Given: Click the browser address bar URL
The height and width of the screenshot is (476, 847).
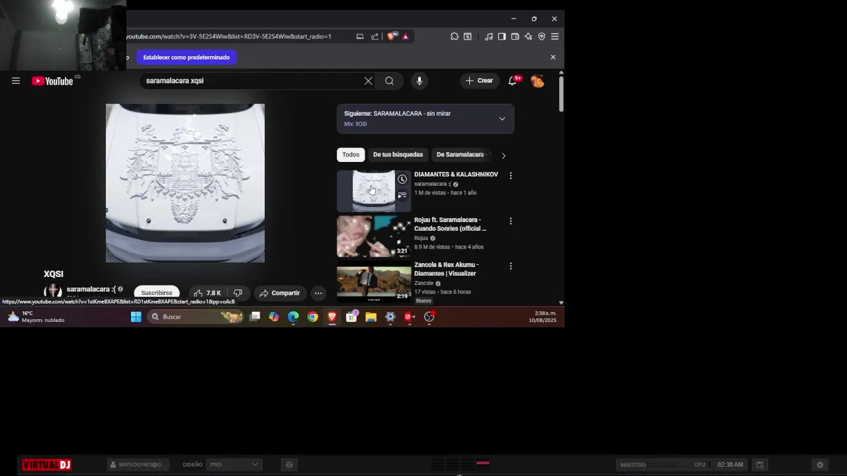Looking at the screenshot, I should point(229,36).
